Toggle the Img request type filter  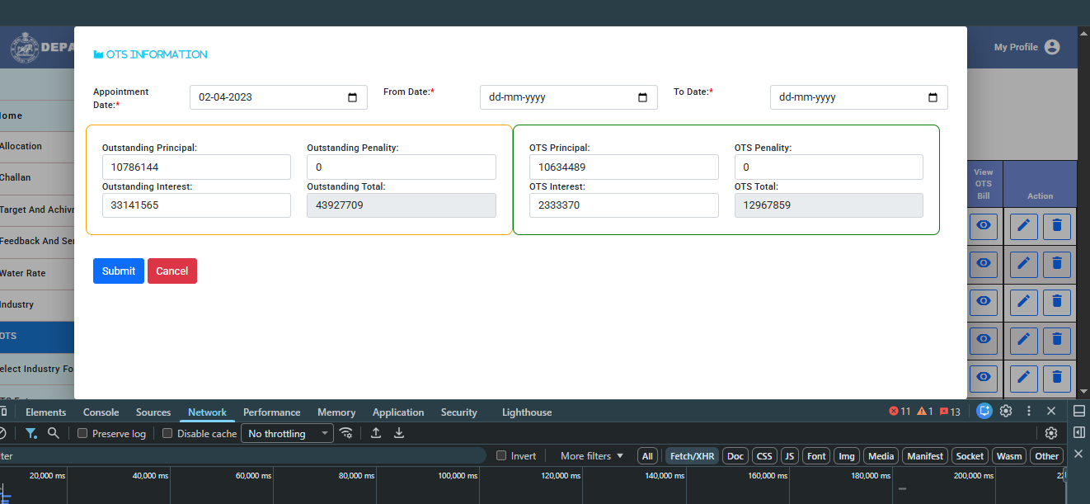click(x=846, y=456)
